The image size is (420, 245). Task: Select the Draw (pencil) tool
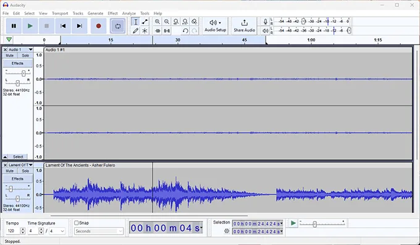pos(135,31)
